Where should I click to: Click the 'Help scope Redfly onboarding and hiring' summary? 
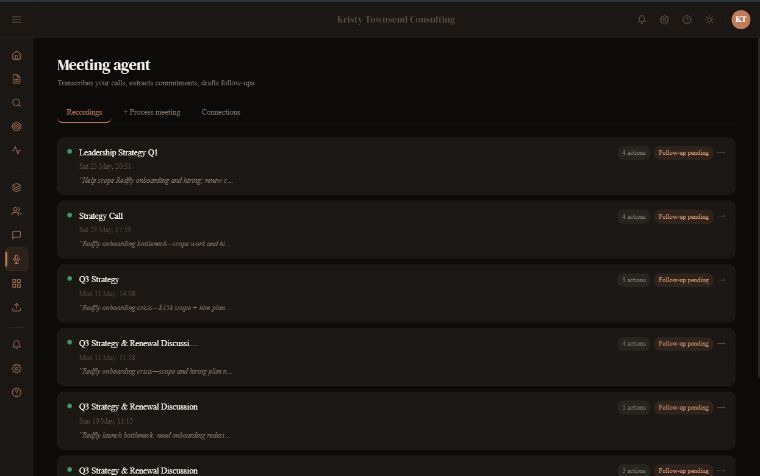[156, 180]
